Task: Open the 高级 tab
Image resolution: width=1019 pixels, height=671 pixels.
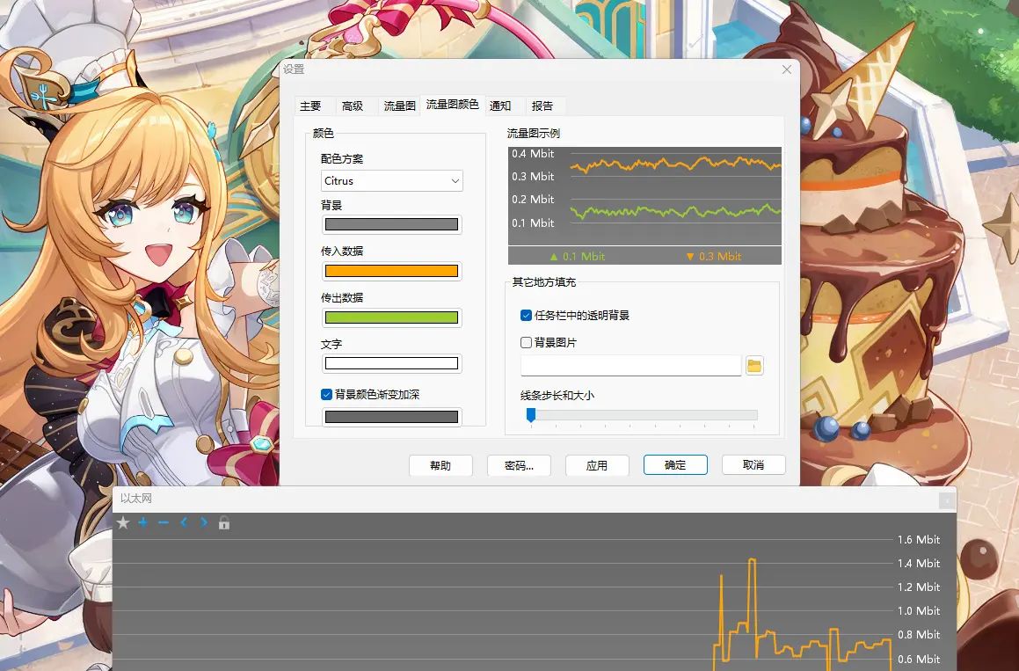Action: pyautogui.click(x=353, y=106)
